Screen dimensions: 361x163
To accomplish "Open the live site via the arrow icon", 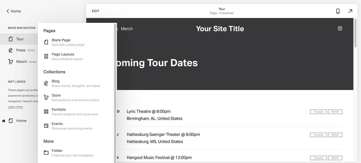I will pyautogui.click(x=350, y=11).
